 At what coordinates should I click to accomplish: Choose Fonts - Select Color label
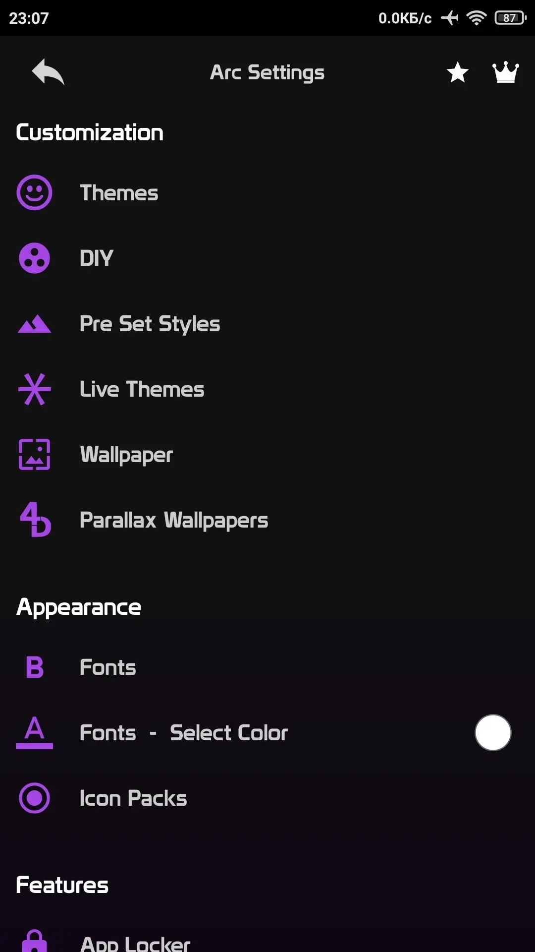click(x=183, y=733)
